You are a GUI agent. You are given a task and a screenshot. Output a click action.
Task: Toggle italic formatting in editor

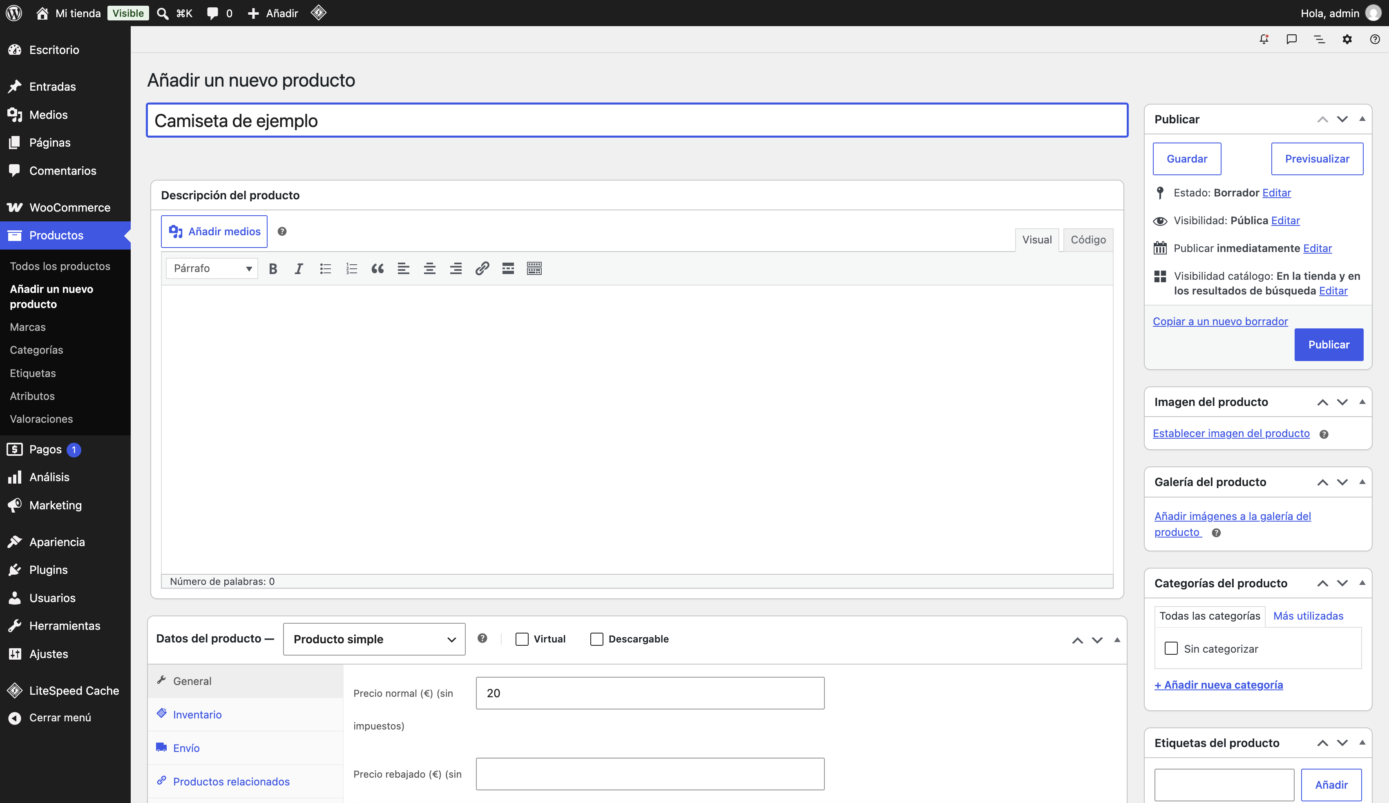299,268
